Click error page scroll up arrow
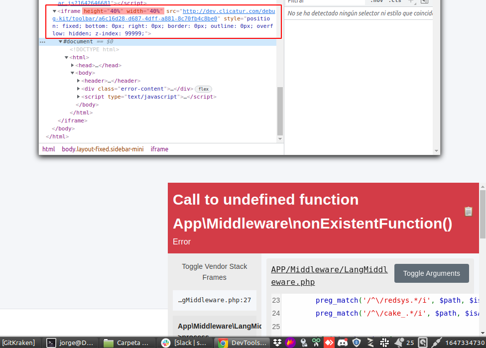The image size is (486, 348). [x=483, y=187]
